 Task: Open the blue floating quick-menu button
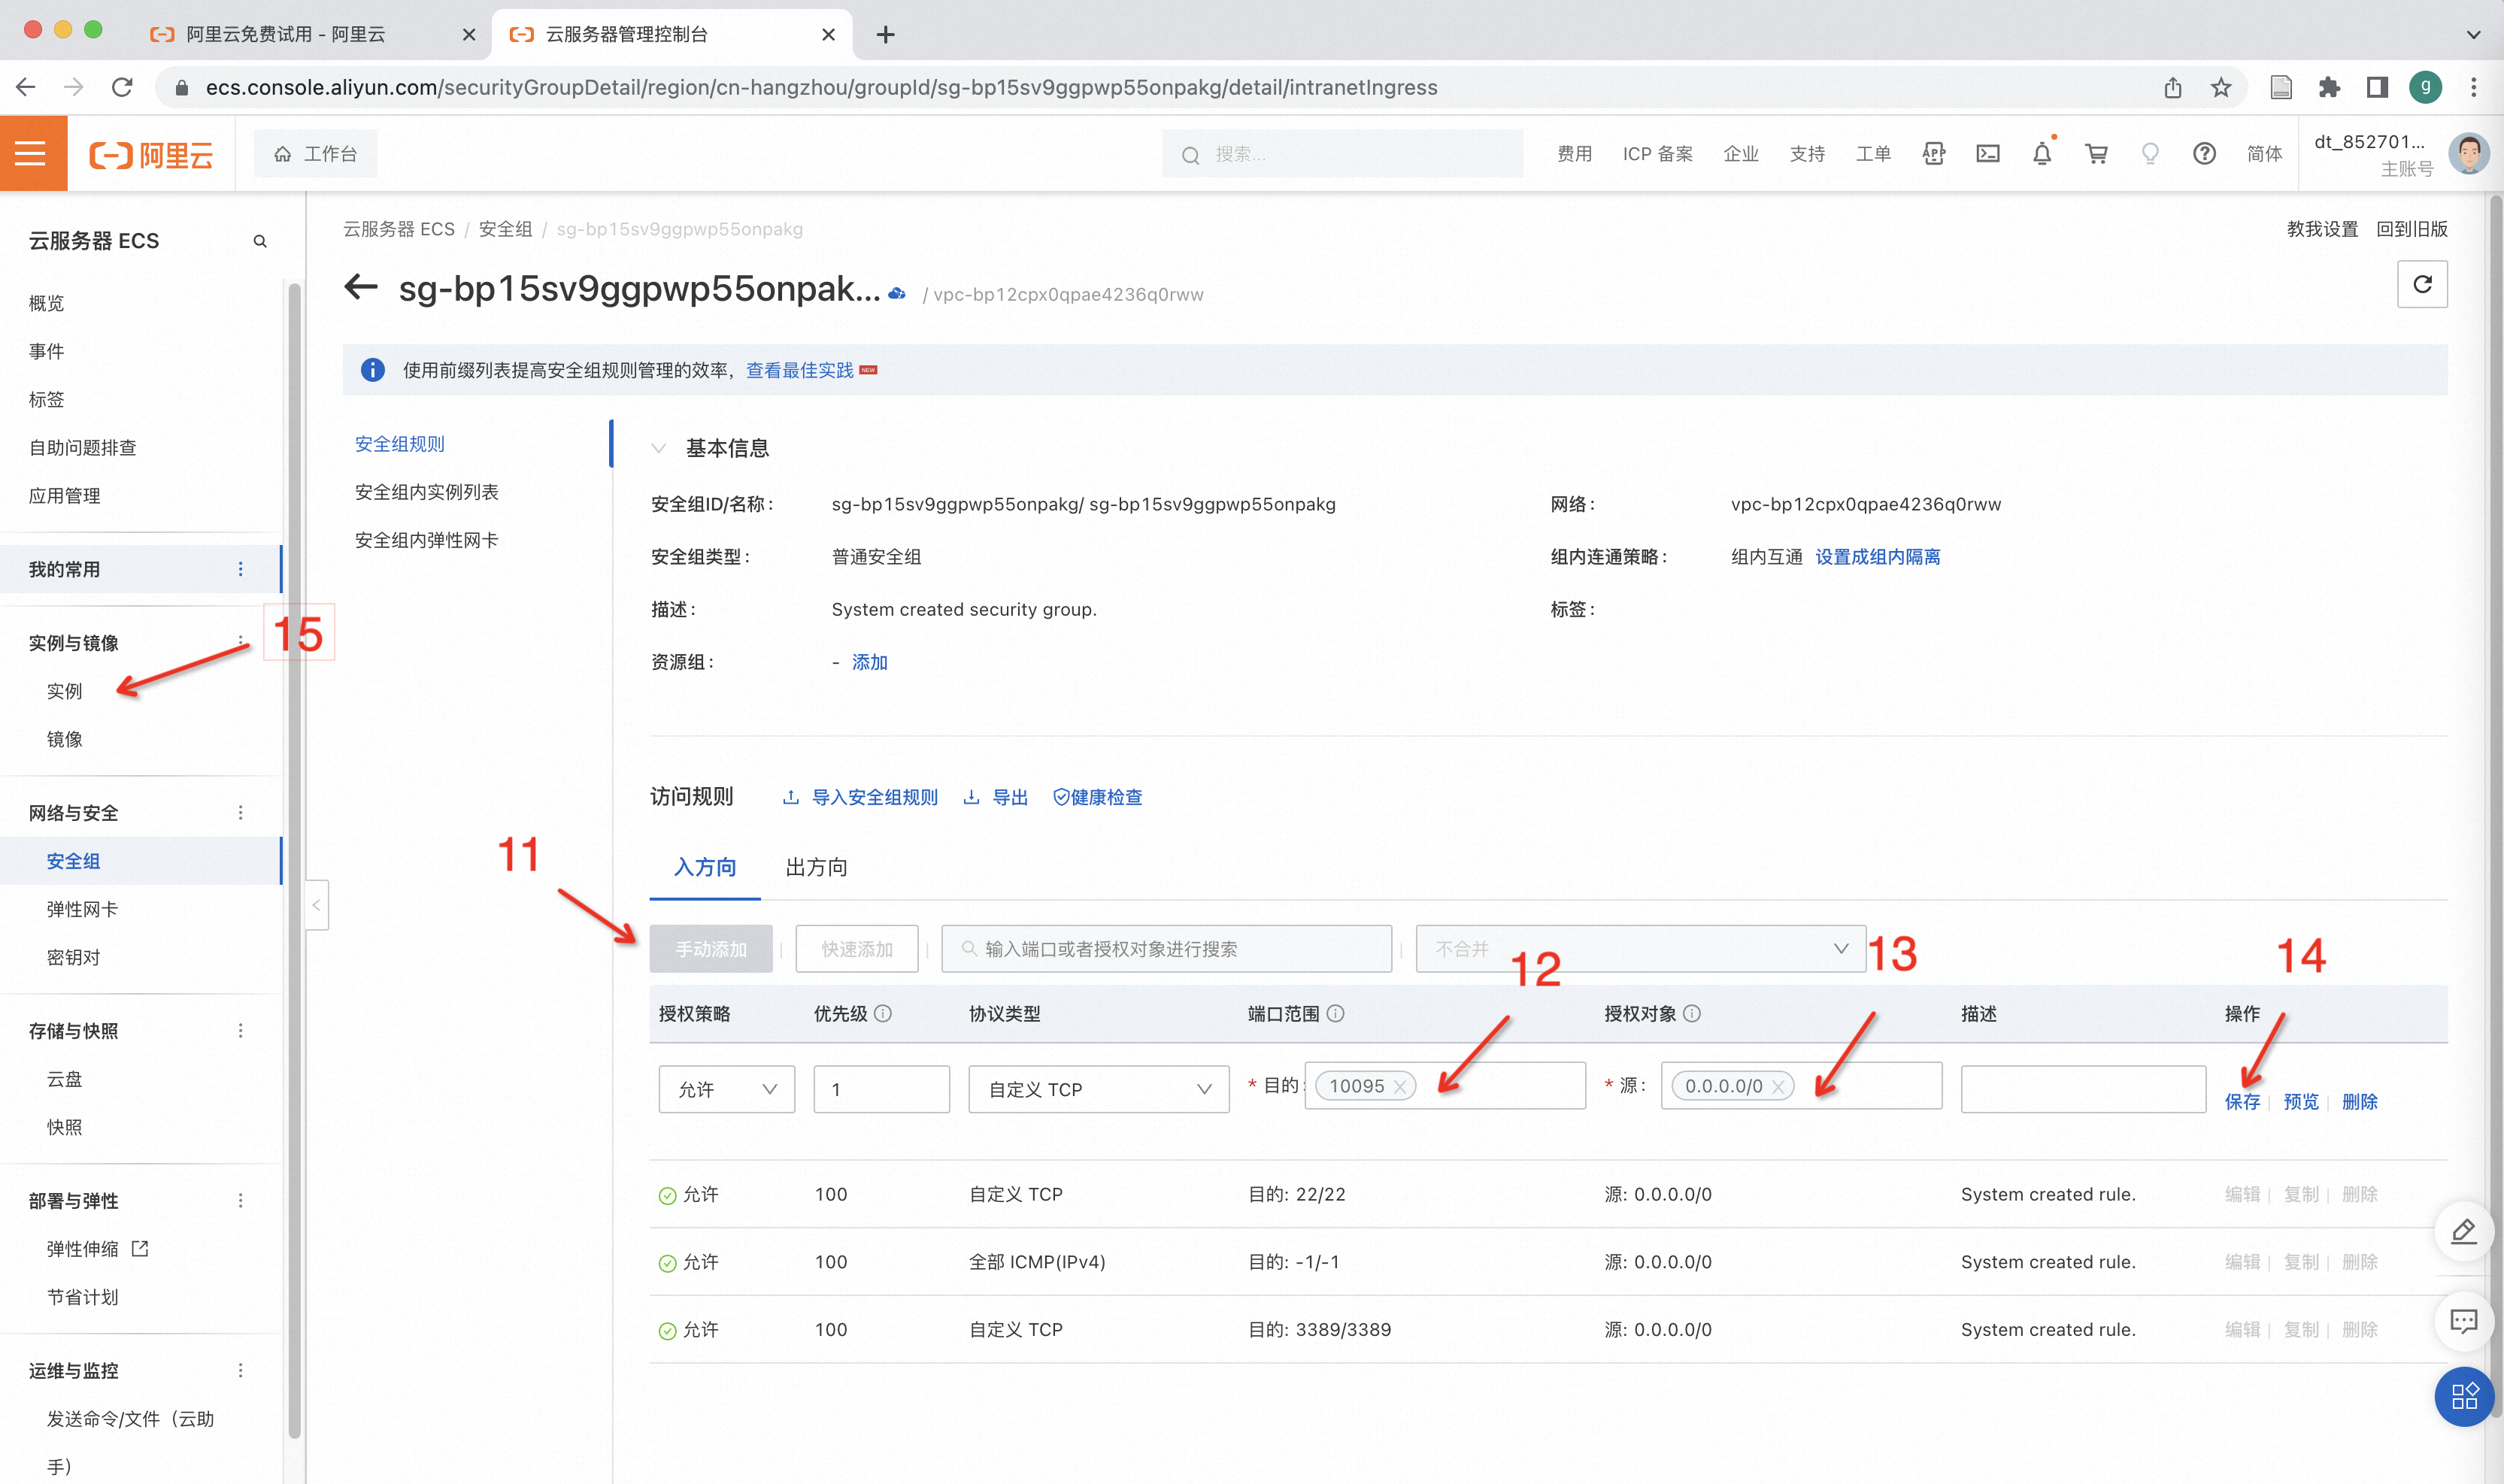(x=2463, y=1396)
